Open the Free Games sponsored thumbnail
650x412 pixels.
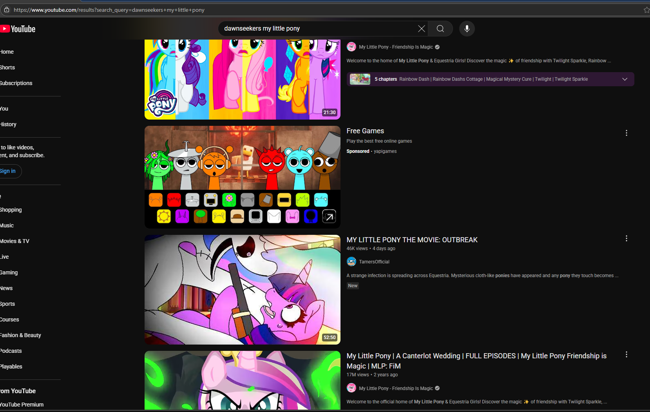pyautogui.click(x=243, y=177)
